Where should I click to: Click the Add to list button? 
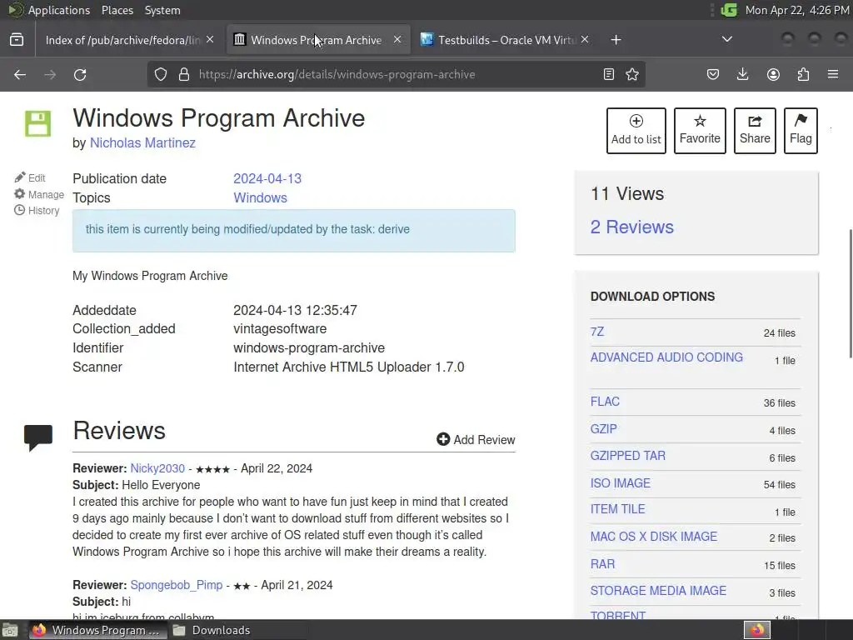(x=636, y=131)
